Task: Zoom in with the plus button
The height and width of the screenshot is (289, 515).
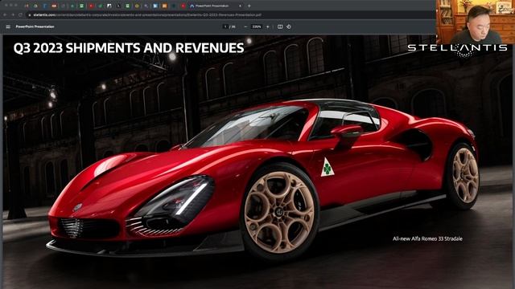Action: click(x=268, y=26)
